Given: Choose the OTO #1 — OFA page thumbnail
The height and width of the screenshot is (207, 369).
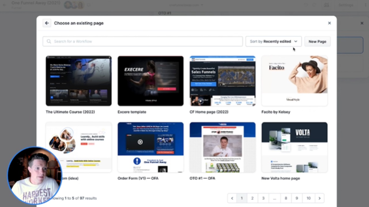Looking at the screenshot, I should 222,147.
